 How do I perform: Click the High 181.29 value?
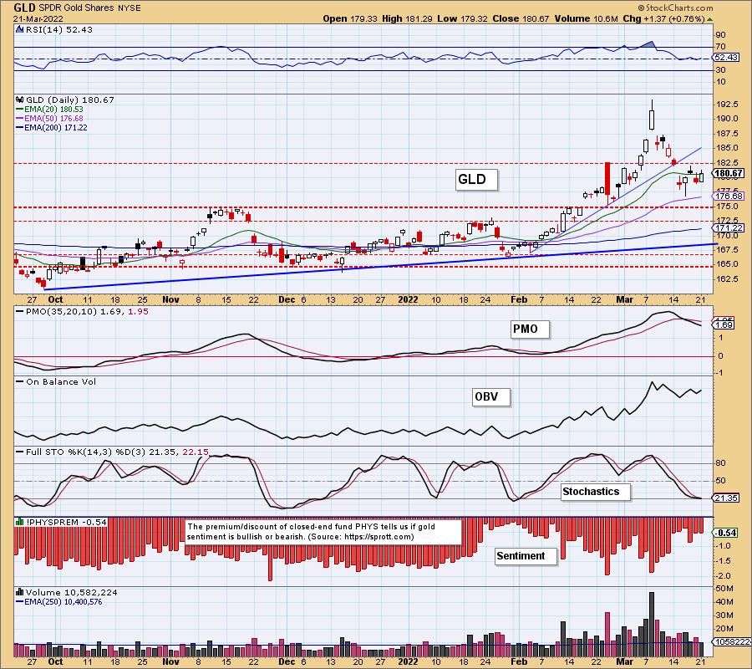407,18
